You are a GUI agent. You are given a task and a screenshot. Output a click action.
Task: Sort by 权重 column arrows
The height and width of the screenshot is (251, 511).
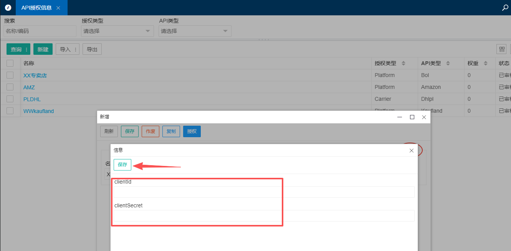pos(485,63)
